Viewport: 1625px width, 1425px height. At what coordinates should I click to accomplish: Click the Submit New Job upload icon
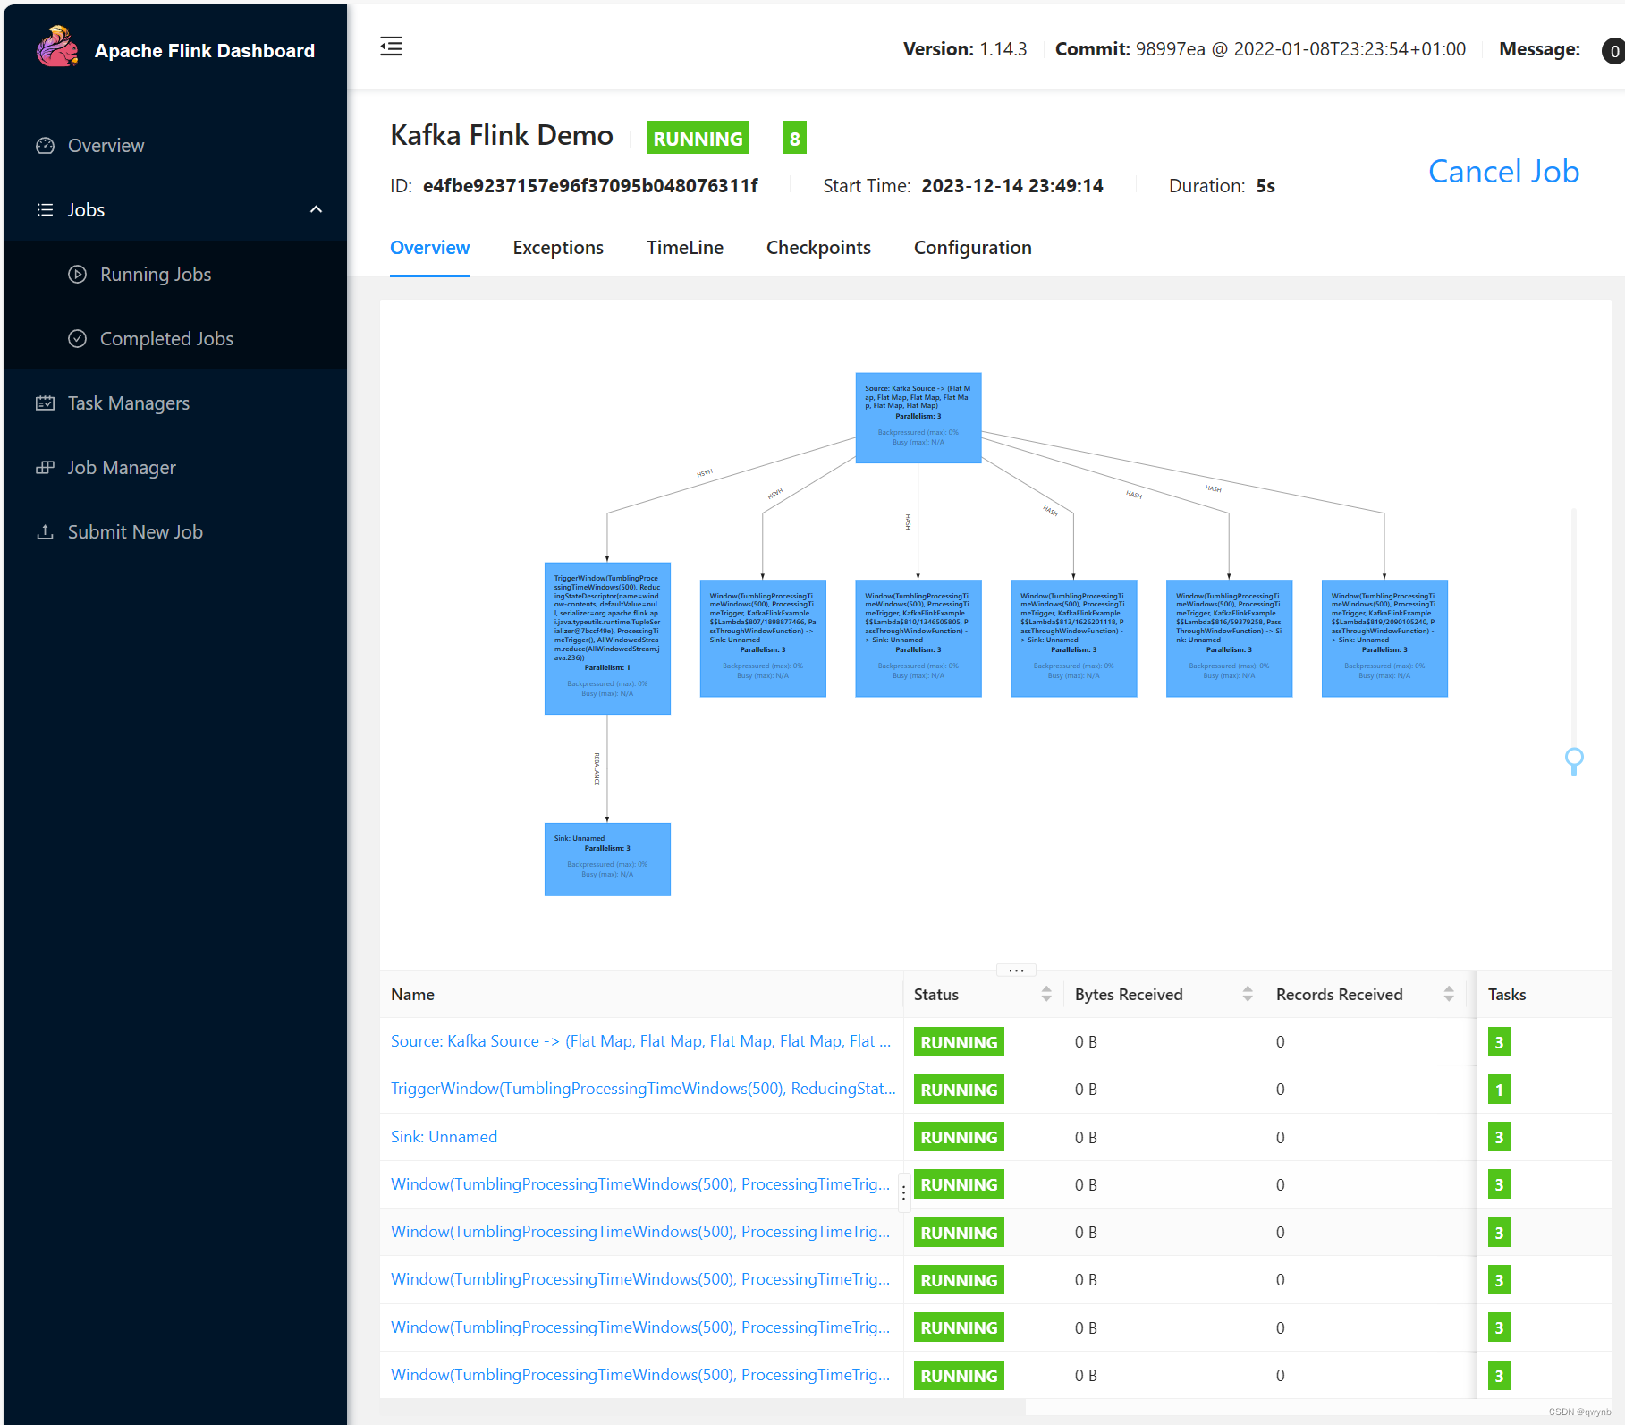(45, 532)
